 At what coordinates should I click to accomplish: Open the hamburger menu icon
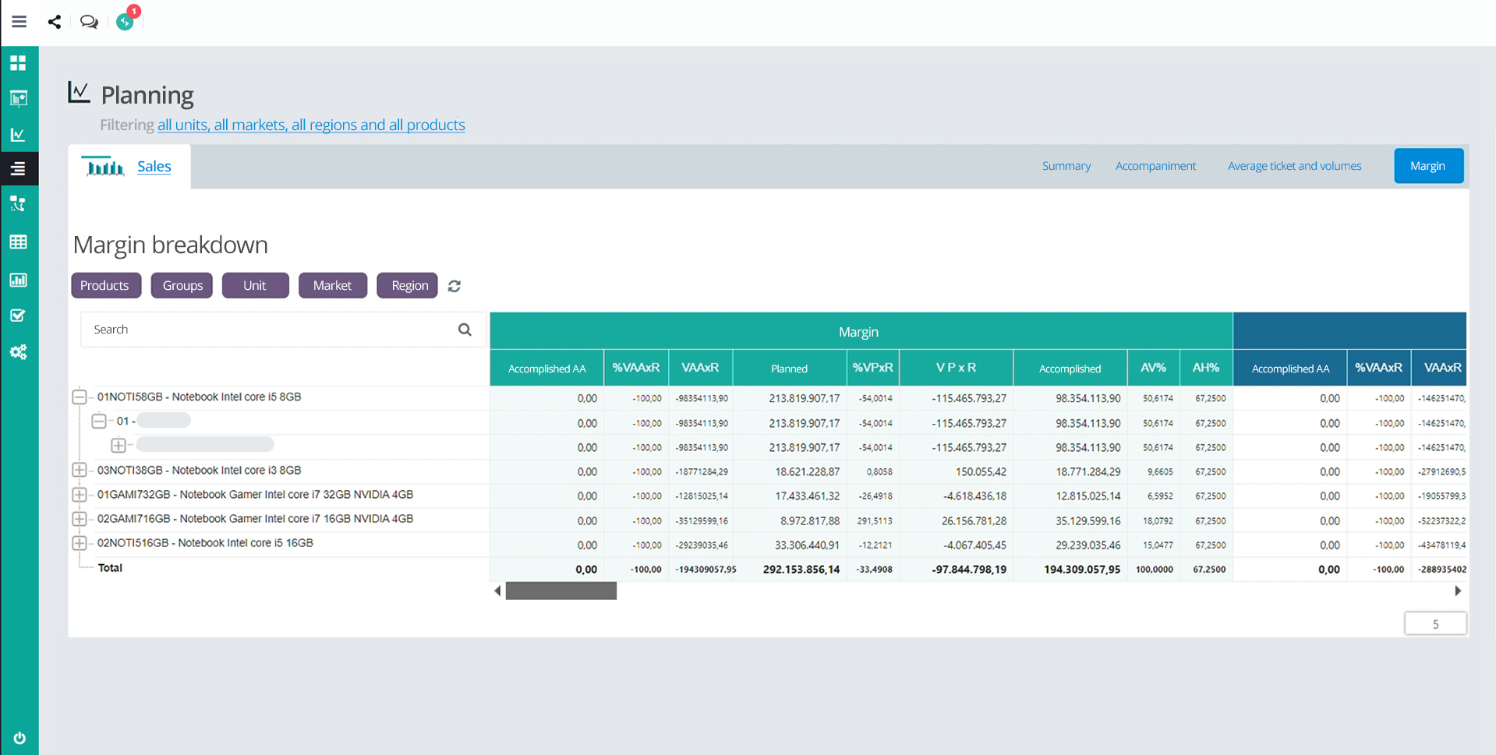click(x=19, y=22)
